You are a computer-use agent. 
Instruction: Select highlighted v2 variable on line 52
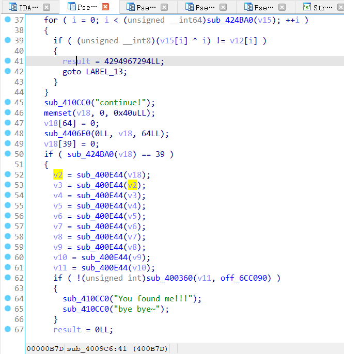coord(58,175)
